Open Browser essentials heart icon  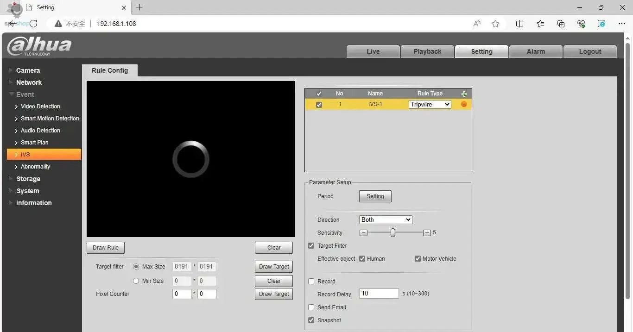(x=581, y=24)
